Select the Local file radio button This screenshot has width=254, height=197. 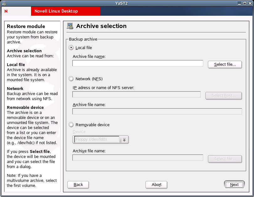pyautogui.click(x=71, y=48)
